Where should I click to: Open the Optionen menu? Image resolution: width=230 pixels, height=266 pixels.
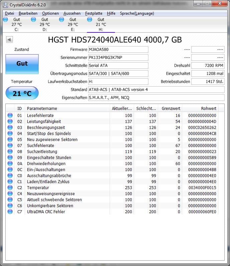tap(50, 13)
